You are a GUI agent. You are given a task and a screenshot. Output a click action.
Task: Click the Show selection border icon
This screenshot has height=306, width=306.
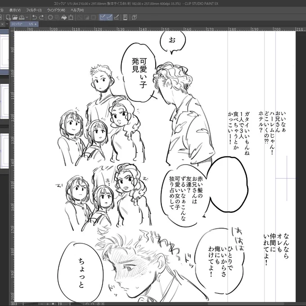coord(94,18)
